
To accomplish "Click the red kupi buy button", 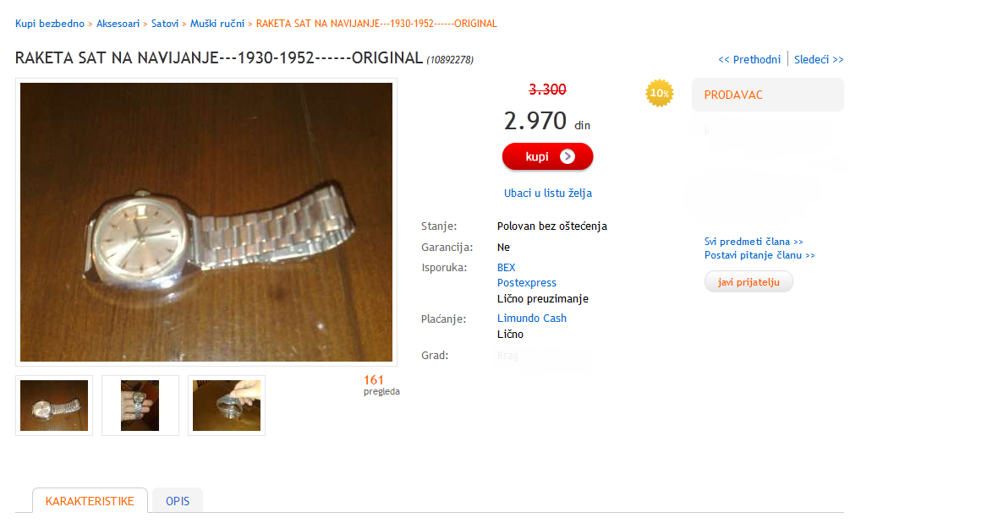I will point(548,156).
